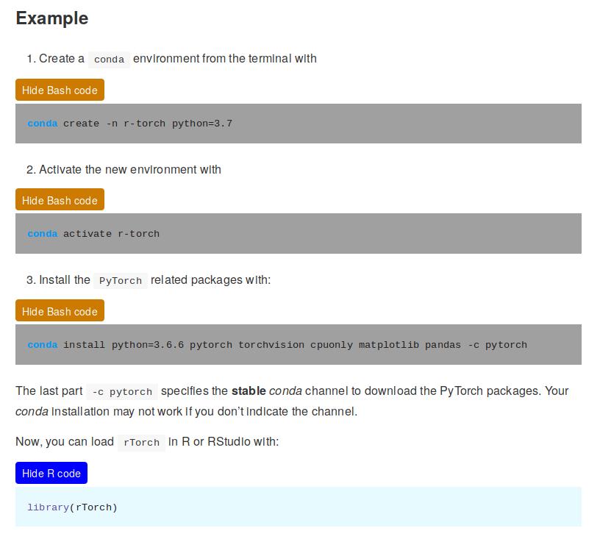Click the 'library' keyword in R code
Screen dimensions: 600x542
[49, 507]
